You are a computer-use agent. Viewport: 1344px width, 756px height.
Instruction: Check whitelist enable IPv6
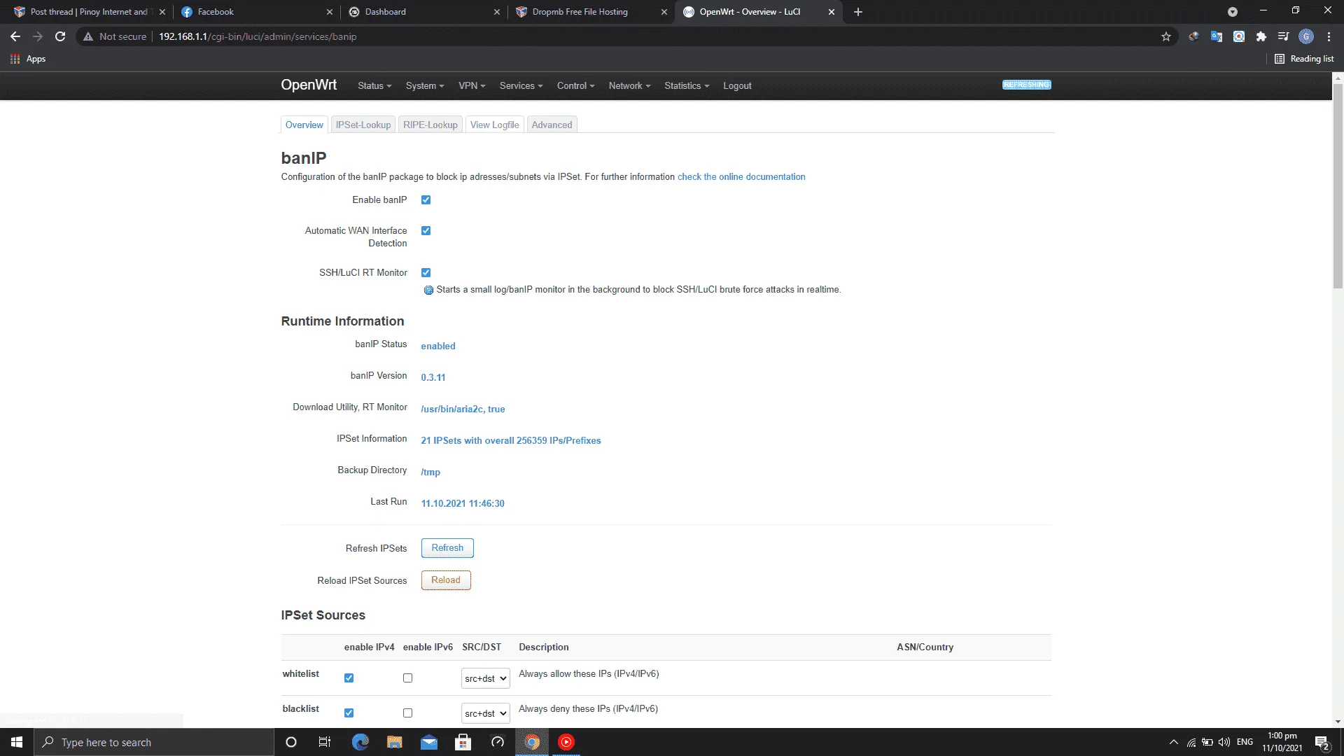pyautogui.click(x=407, y=678)
